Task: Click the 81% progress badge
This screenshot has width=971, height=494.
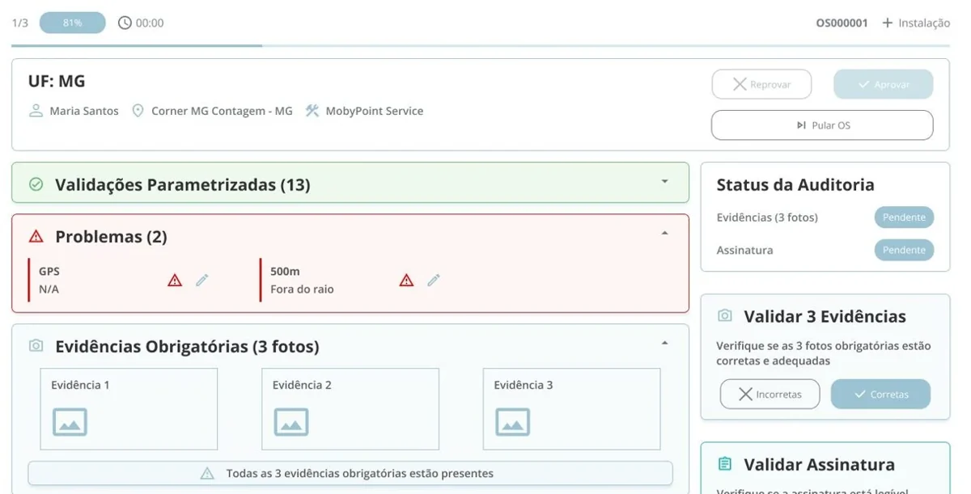Action: pyautogui.click(x=73, y=23)
